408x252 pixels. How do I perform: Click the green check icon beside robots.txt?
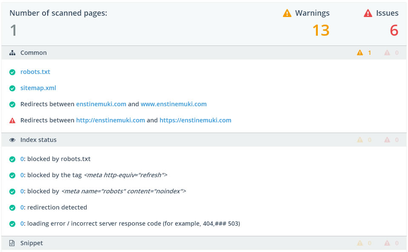point(12,72)
